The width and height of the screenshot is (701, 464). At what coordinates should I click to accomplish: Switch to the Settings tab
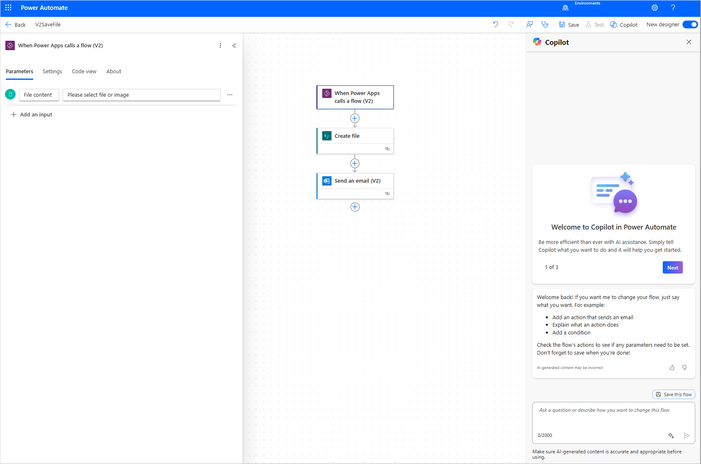(x=52, y=72)
